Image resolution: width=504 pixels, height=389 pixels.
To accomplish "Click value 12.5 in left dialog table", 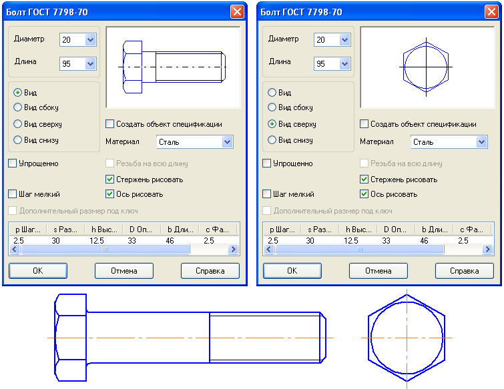I will pyautogui.click(x=96, y=241).
